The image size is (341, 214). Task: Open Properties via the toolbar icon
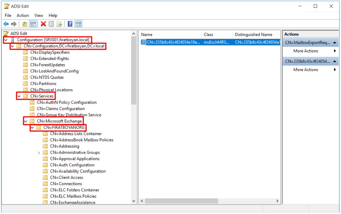(x=51, y=24)
